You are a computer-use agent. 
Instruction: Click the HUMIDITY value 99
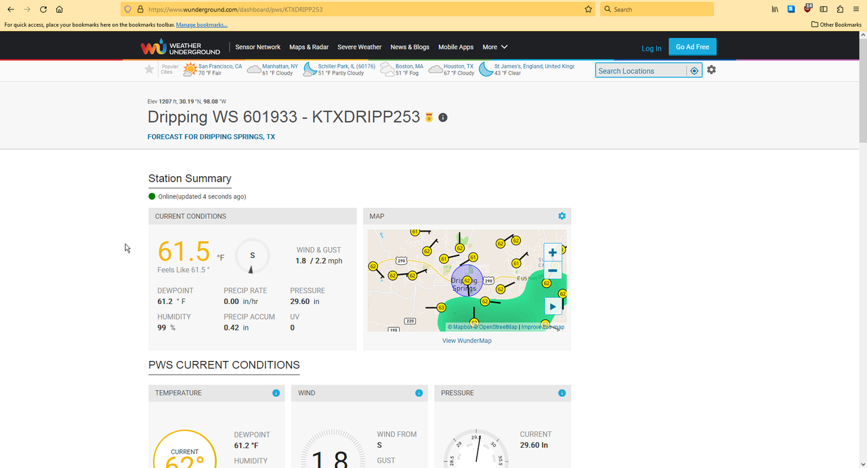tap(162, 328)
